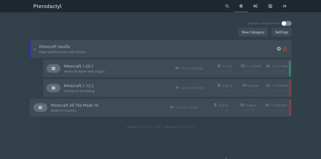Click network icon beside 127.0.0.1:25567
Viewport: 321px width, 159px height.
[177, 88]
